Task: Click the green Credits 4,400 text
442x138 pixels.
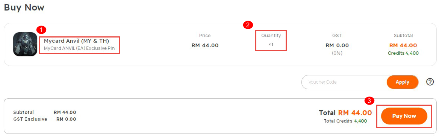Action: (403, 53)
